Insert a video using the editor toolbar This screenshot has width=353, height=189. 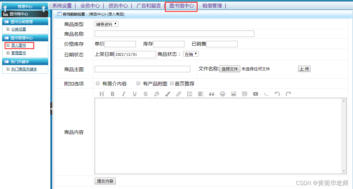pos(255,94)
